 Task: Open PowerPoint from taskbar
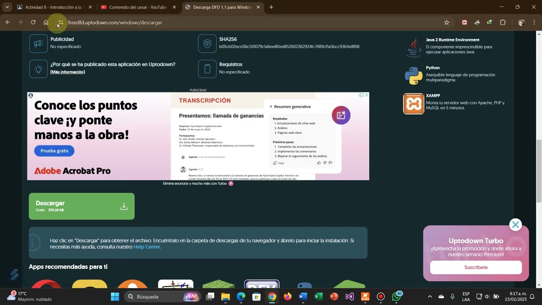[x=334, y=297]
